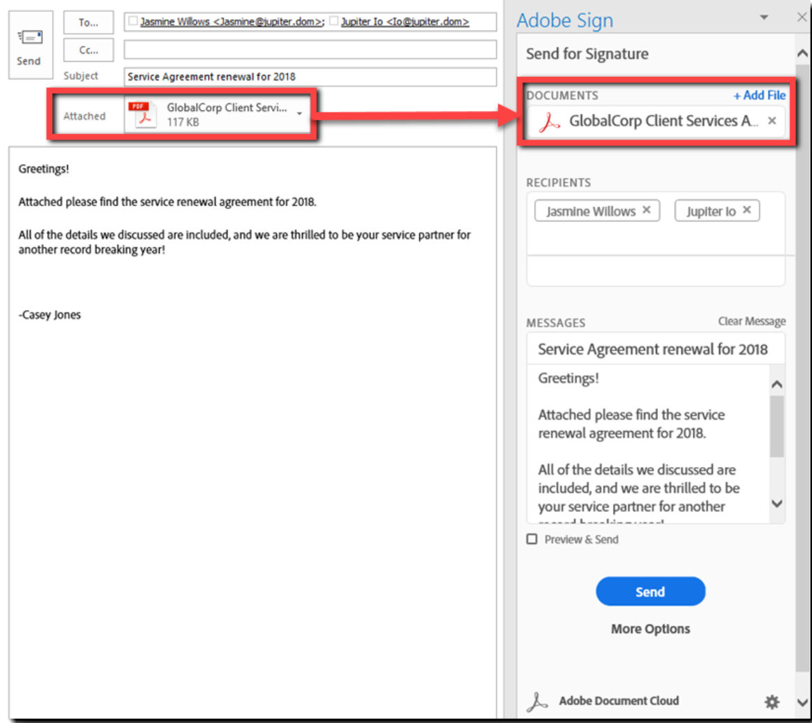Check the box before Jupiter Io address
This screenshot has height=723, width=812.
[x=334, y=21]
